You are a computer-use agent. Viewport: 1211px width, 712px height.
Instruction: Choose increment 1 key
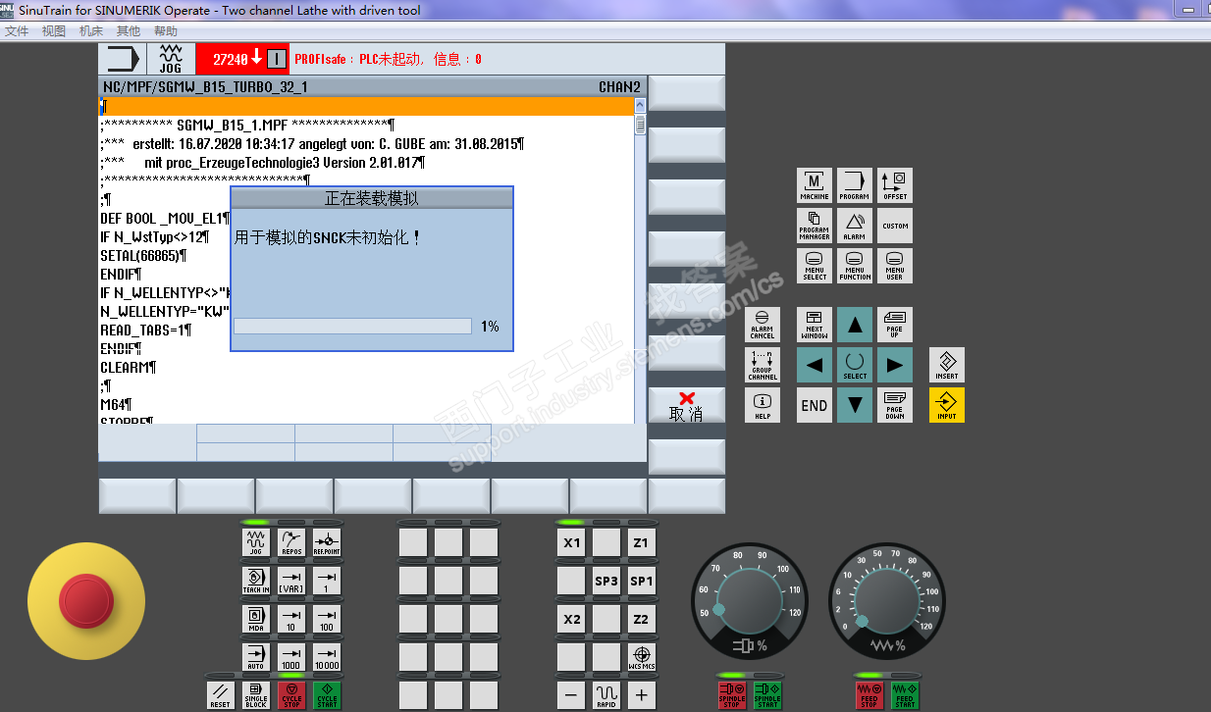[327, 581]
